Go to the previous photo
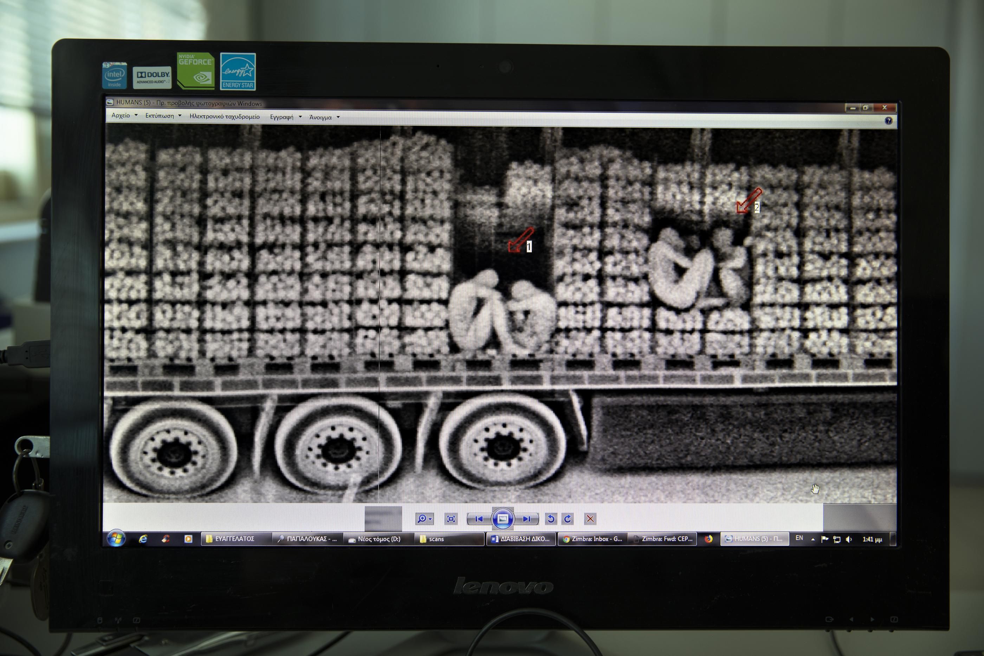The image size is (984, 656). coord(479,519)
